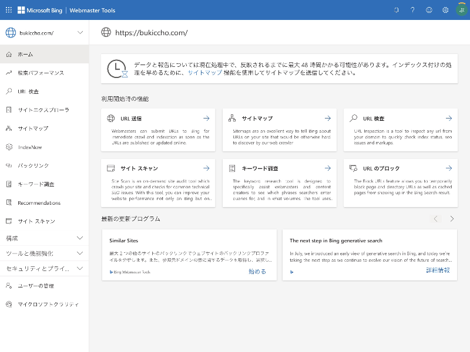Open the URL 検査 card arrow
The width and height of the screenshot is (470, 352).
tap(449, 119)
